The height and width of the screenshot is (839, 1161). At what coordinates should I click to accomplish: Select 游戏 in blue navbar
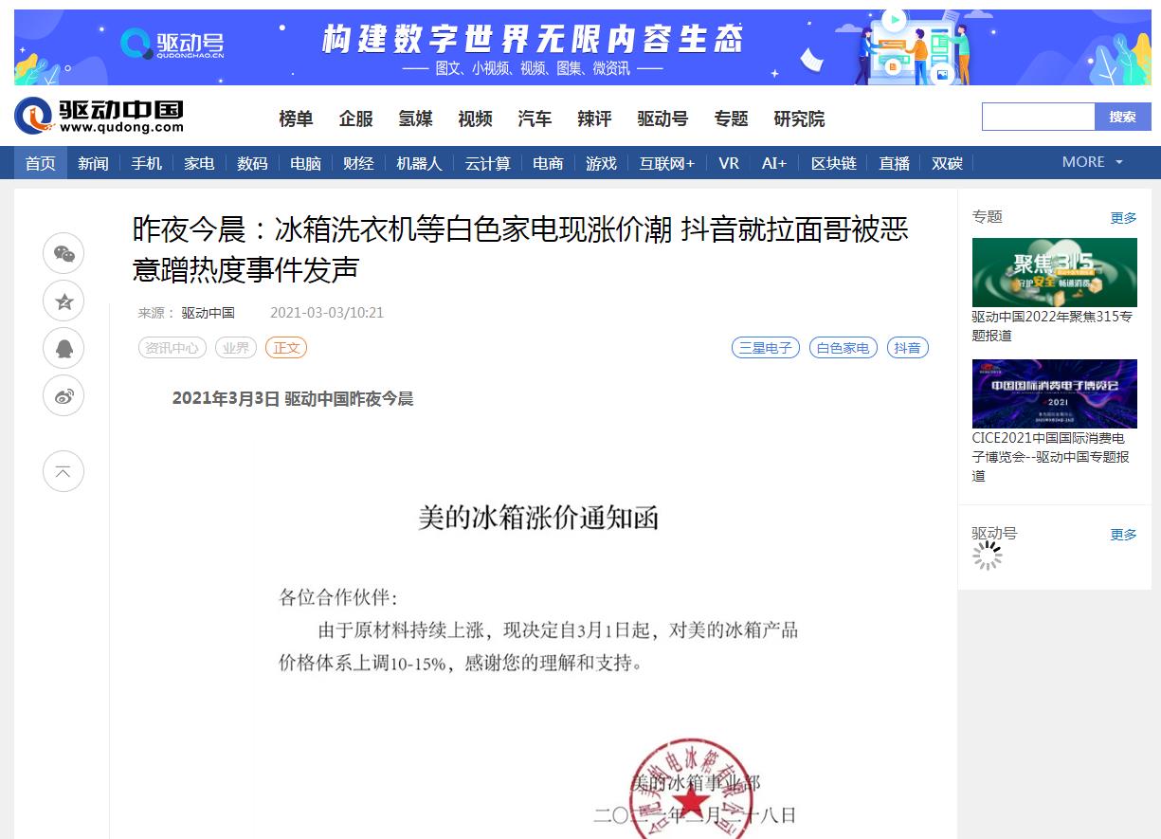[x=601, y=163]
